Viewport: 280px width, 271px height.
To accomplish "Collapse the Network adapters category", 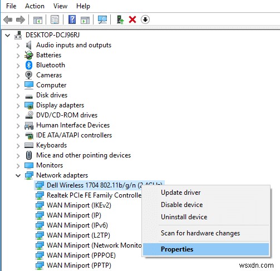I will click(18, 175).
